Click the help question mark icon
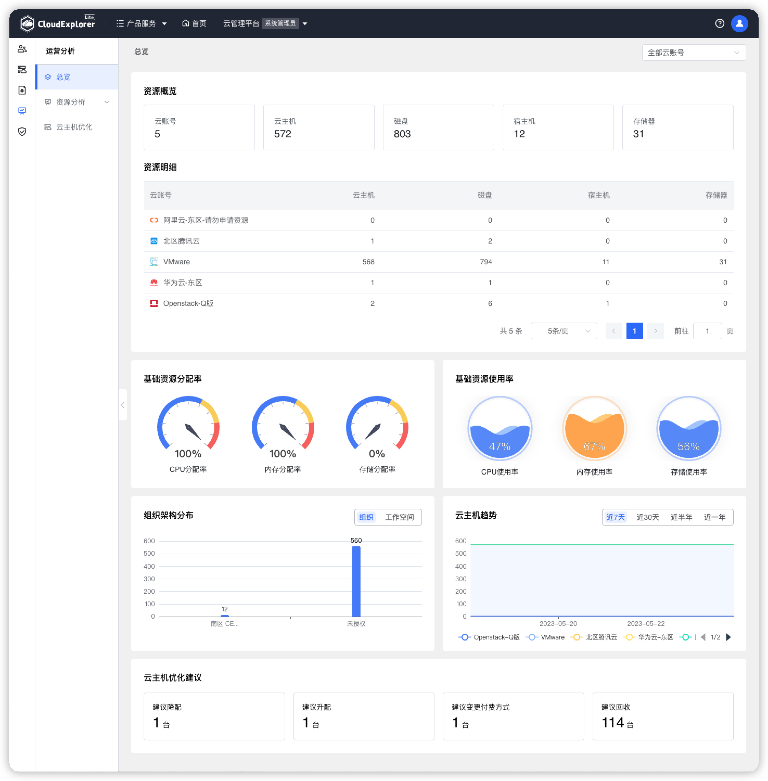 tap(720, 23)
